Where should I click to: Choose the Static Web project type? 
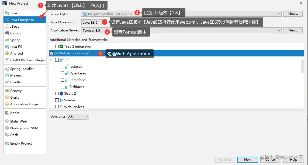tap(25, 121)
